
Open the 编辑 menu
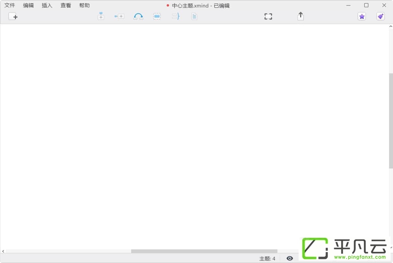pyautogui.click(x=28, y=6)
